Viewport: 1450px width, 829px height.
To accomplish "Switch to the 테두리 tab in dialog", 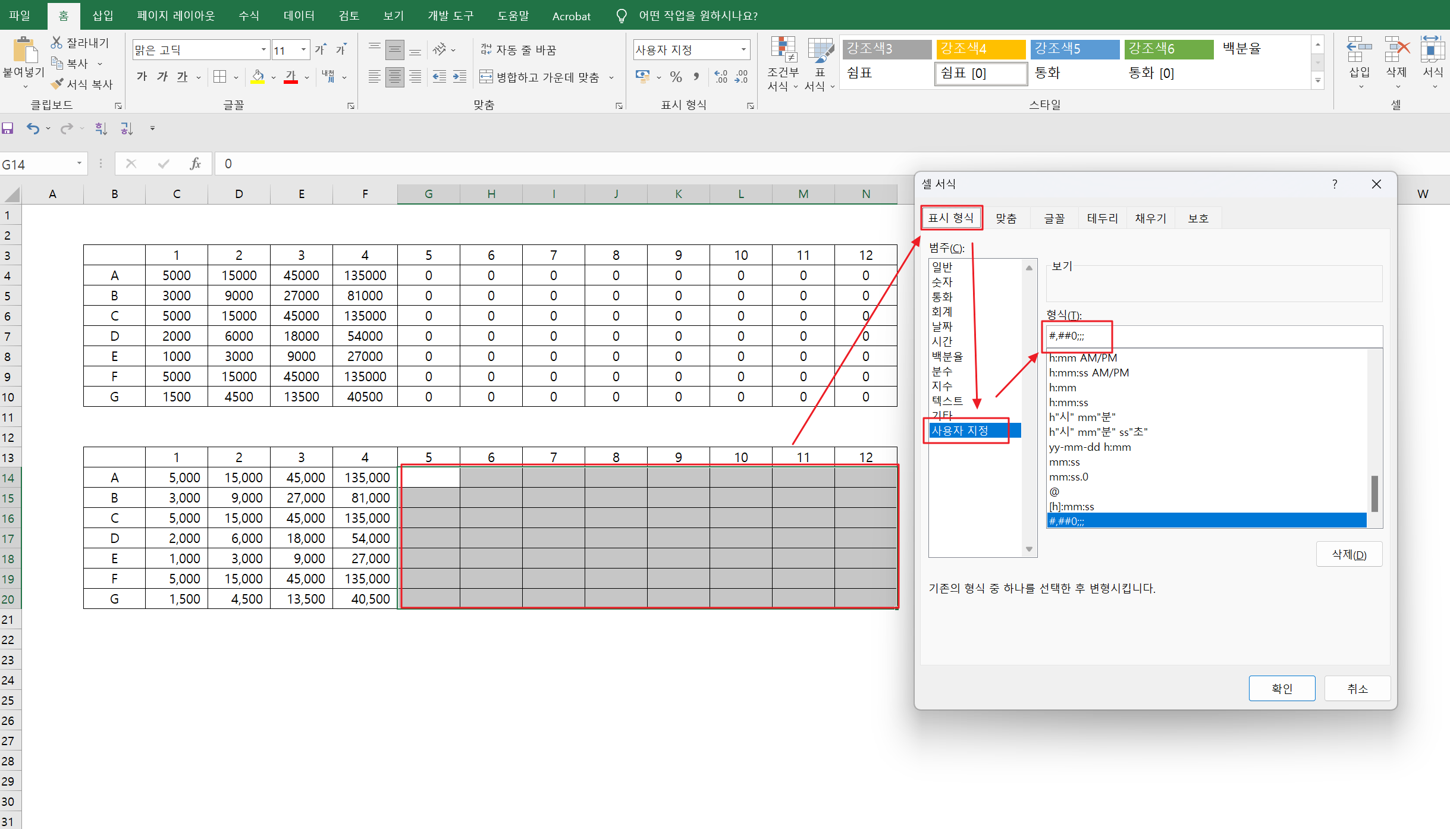I will click(1102, 218).
